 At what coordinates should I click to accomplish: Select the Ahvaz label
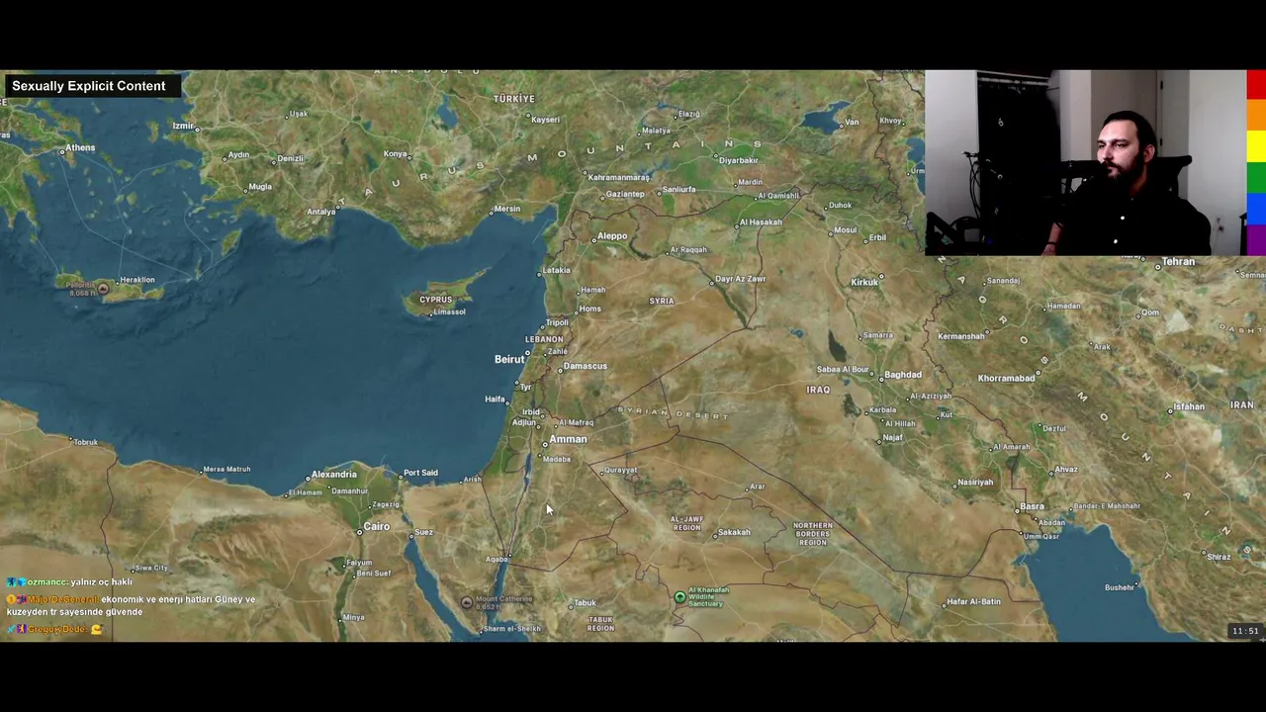[x=1066, y=470]
